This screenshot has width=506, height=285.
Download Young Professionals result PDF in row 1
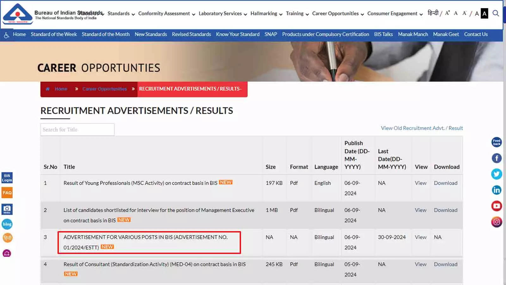pyautogui.click(x=445, y=183)
